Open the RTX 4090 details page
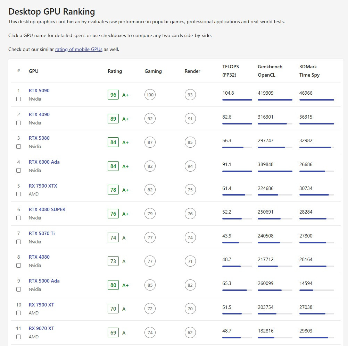This screenshot has width=348, height=346. (x=39, y=114)
